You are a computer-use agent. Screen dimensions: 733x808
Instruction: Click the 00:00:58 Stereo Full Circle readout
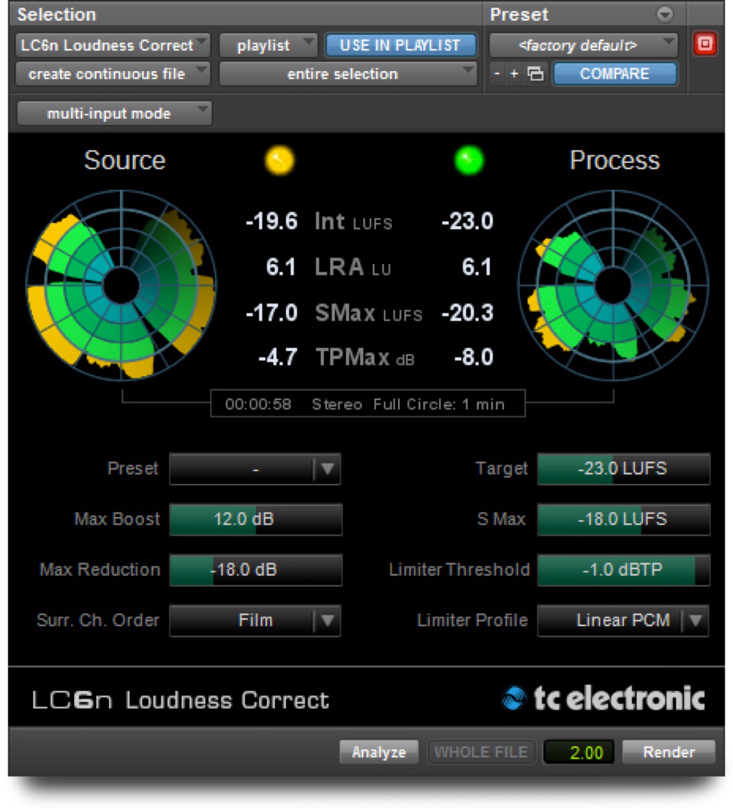[368, 403]
